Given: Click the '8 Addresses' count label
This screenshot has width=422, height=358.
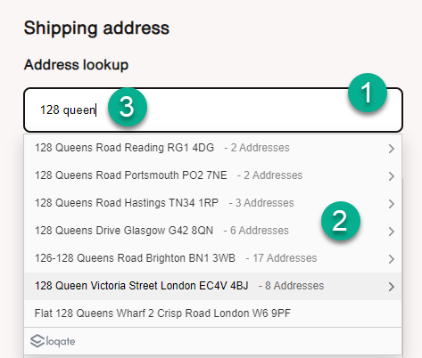Looking at the screenshot, I should pos(294,286).
